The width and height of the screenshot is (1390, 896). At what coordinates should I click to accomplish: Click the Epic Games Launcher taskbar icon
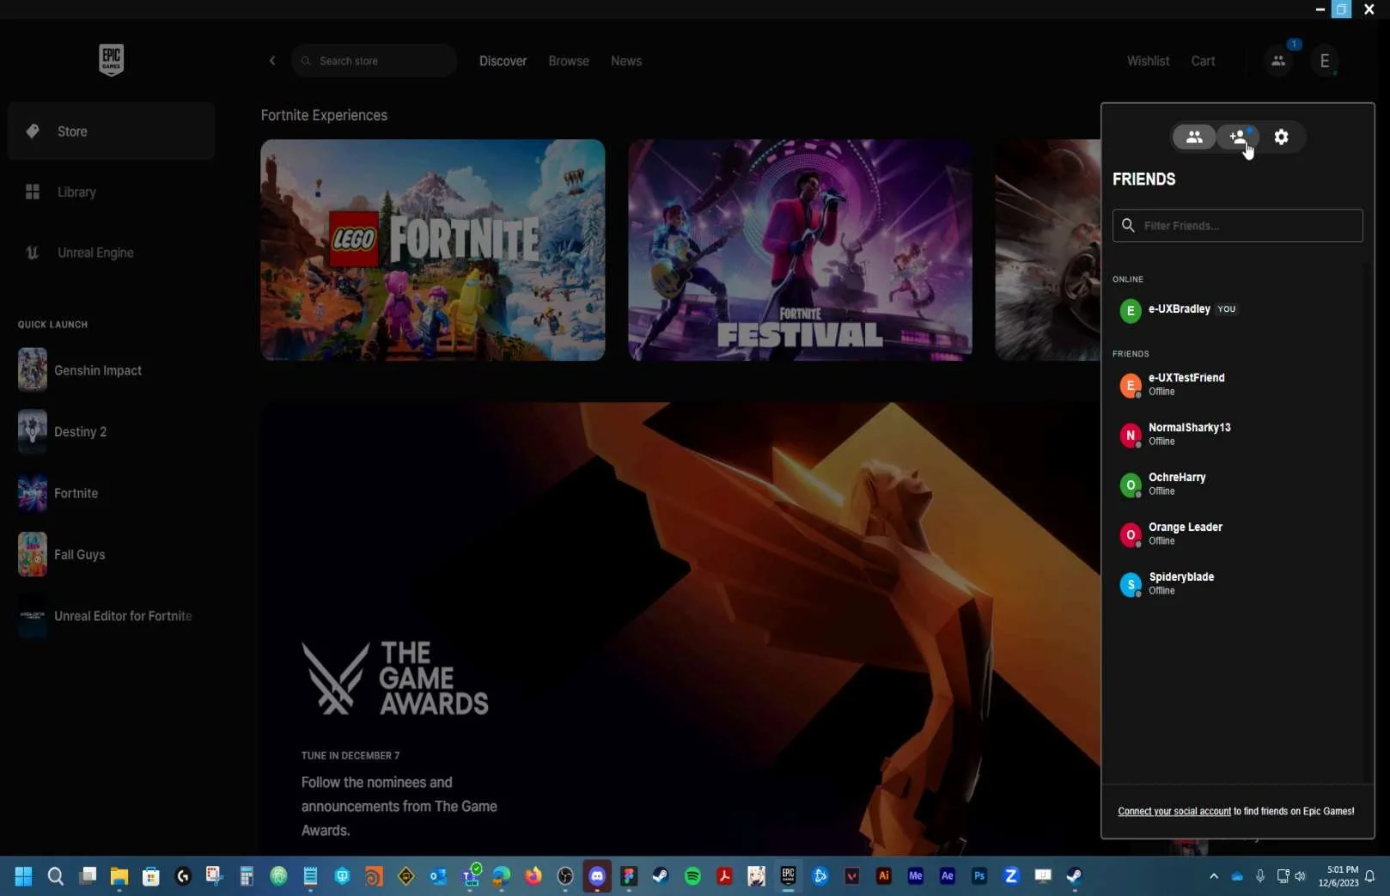coord(788,876)
